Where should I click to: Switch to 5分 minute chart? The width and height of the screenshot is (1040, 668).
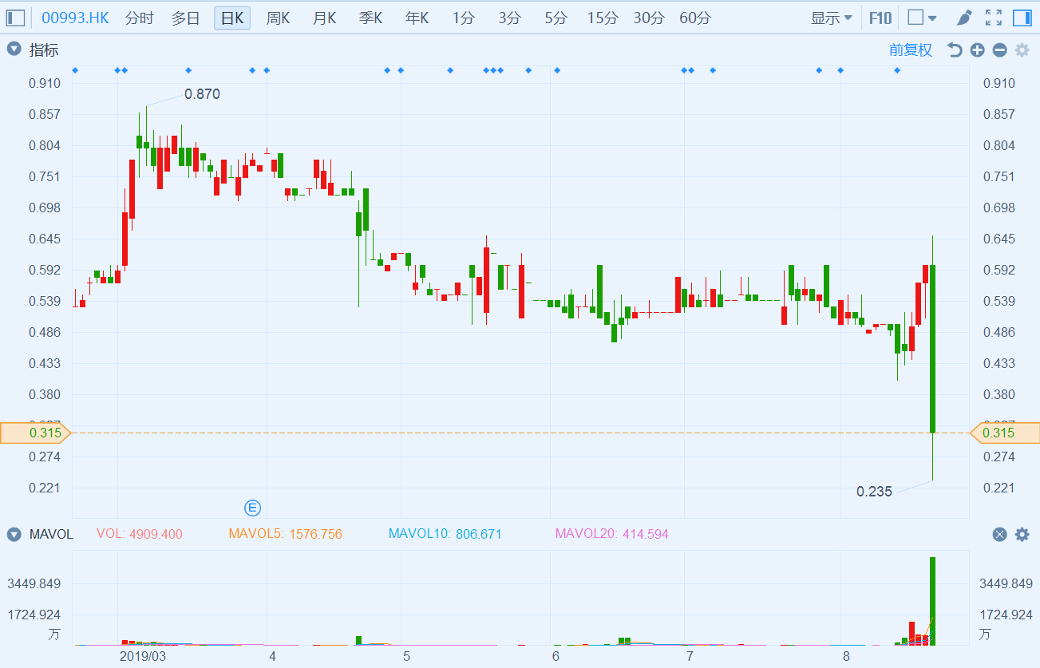(555, 18)
